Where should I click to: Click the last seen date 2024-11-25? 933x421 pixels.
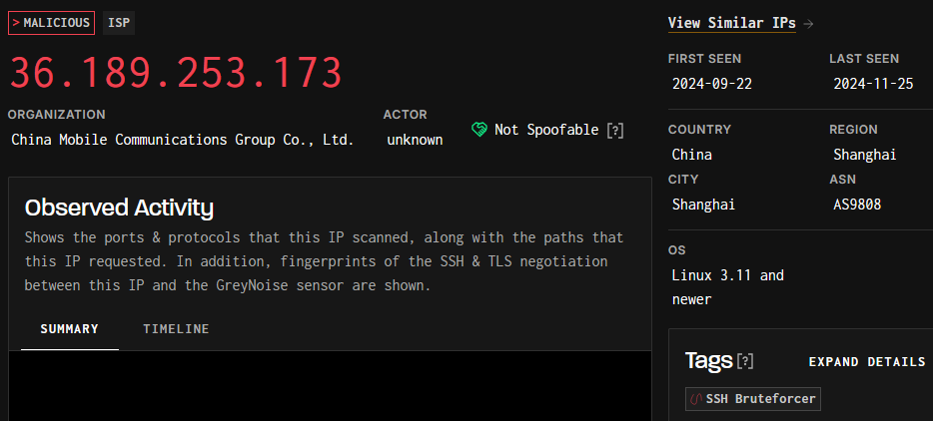(873, 84)
